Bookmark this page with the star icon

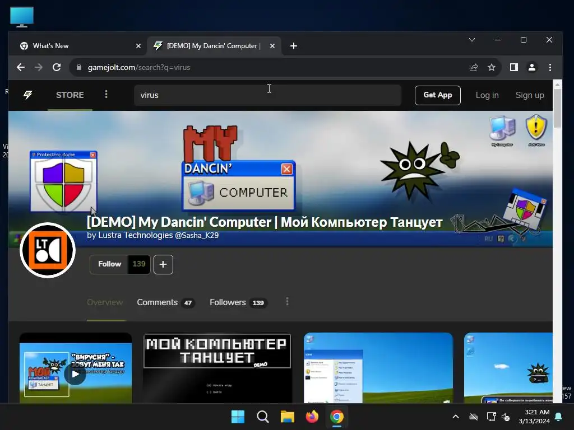(x=492, y=67)
